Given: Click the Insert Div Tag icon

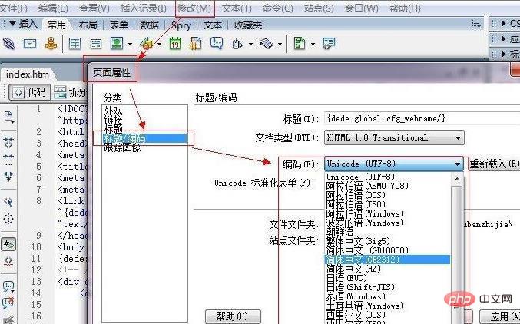Looking at the screenshot, I should coord(96,44).
